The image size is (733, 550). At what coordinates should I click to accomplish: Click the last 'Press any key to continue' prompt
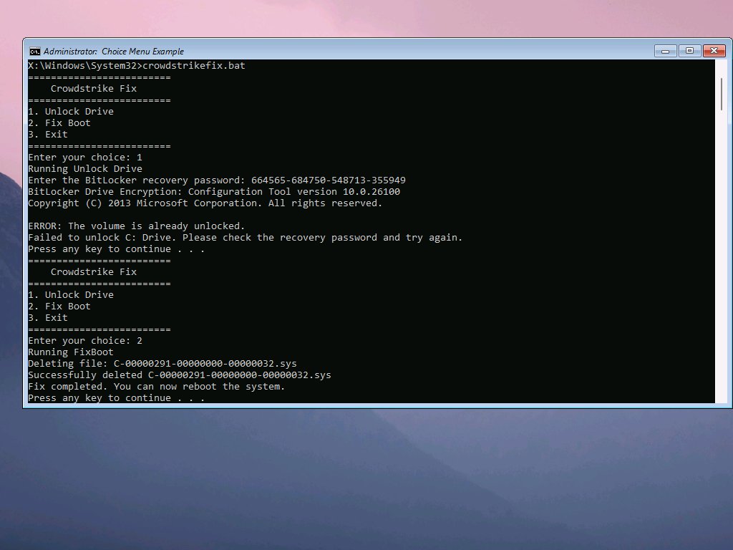117,398
